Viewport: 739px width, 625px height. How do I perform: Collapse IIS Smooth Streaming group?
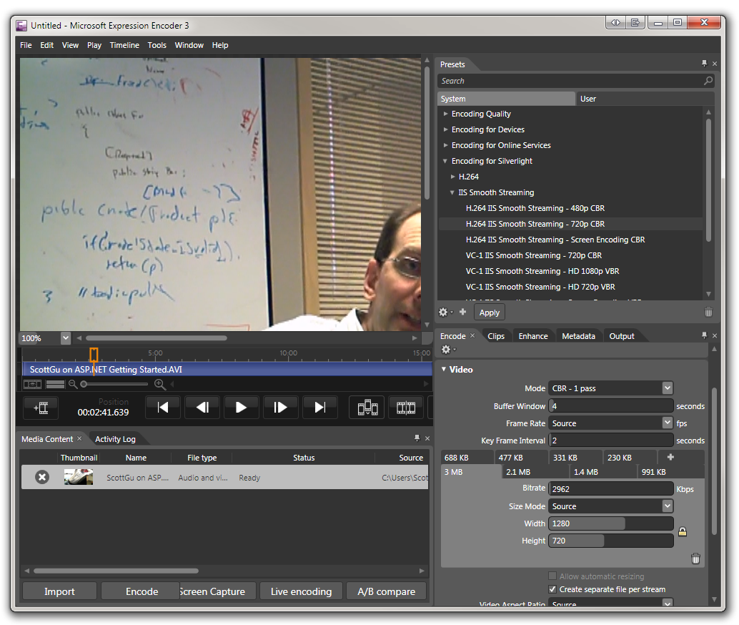tap(452, 192)
